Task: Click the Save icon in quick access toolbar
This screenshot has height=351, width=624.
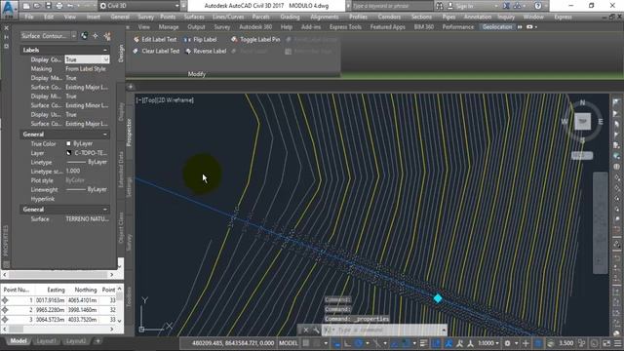Action: [48, 6]
